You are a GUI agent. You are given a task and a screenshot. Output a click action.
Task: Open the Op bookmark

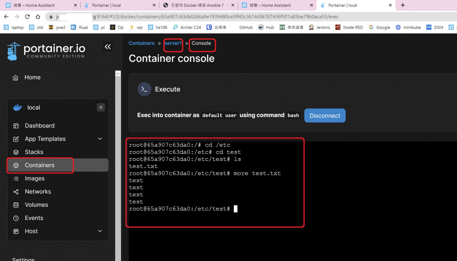[x=117, y=27]
